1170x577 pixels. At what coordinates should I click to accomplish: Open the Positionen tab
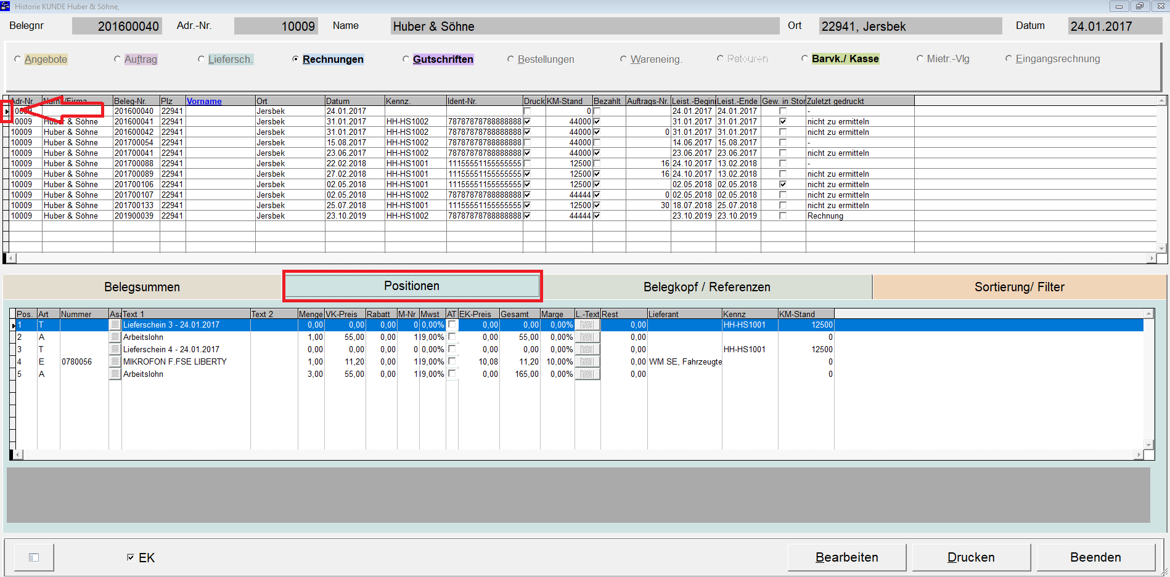click(x=412, y=286)
